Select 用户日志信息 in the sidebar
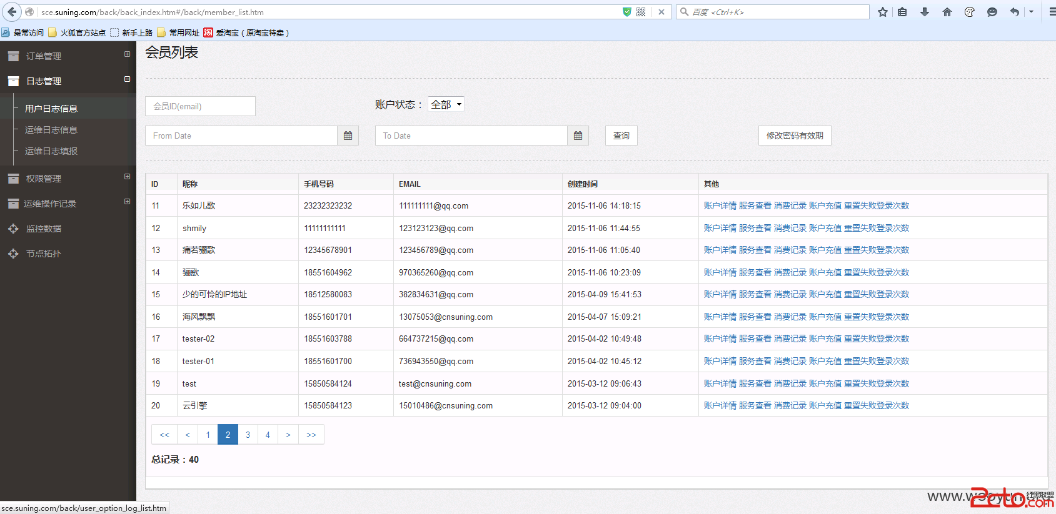The height and width of the screenshot is (514, 1056). pyautogui.click(x=51, y=109)
